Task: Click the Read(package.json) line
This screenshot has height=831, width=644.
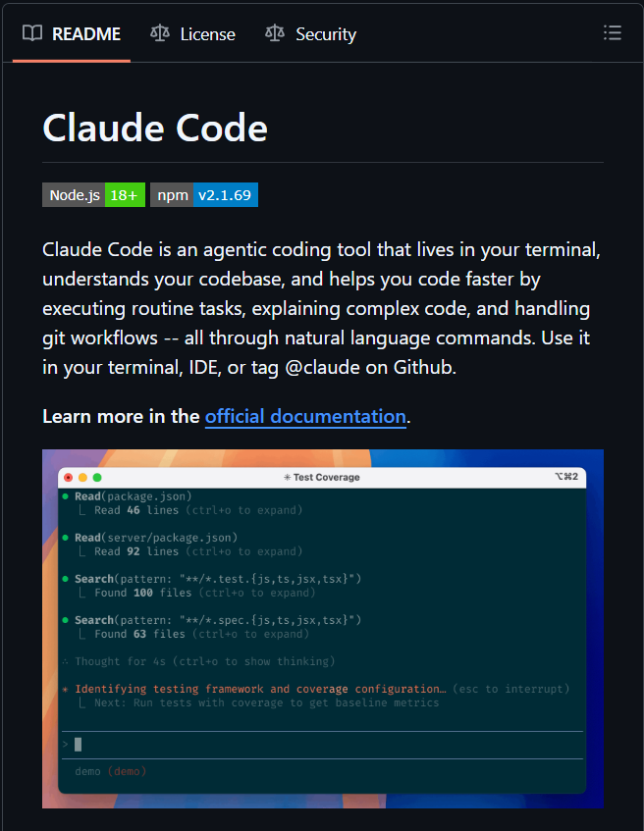Action: click(134, 496)
